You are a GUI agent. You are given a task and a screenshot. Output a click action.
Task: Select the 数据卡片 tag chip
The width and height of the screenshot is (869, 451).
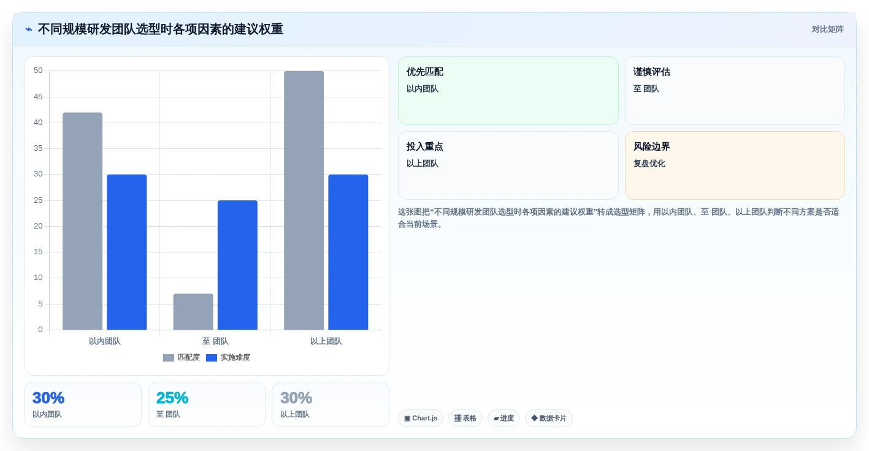pyautogui.click(x=549, y=419)
